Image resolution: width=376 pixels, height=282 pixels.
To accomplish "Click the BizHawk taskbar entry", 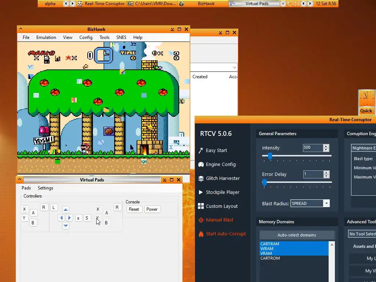I will tap(203, 4).
